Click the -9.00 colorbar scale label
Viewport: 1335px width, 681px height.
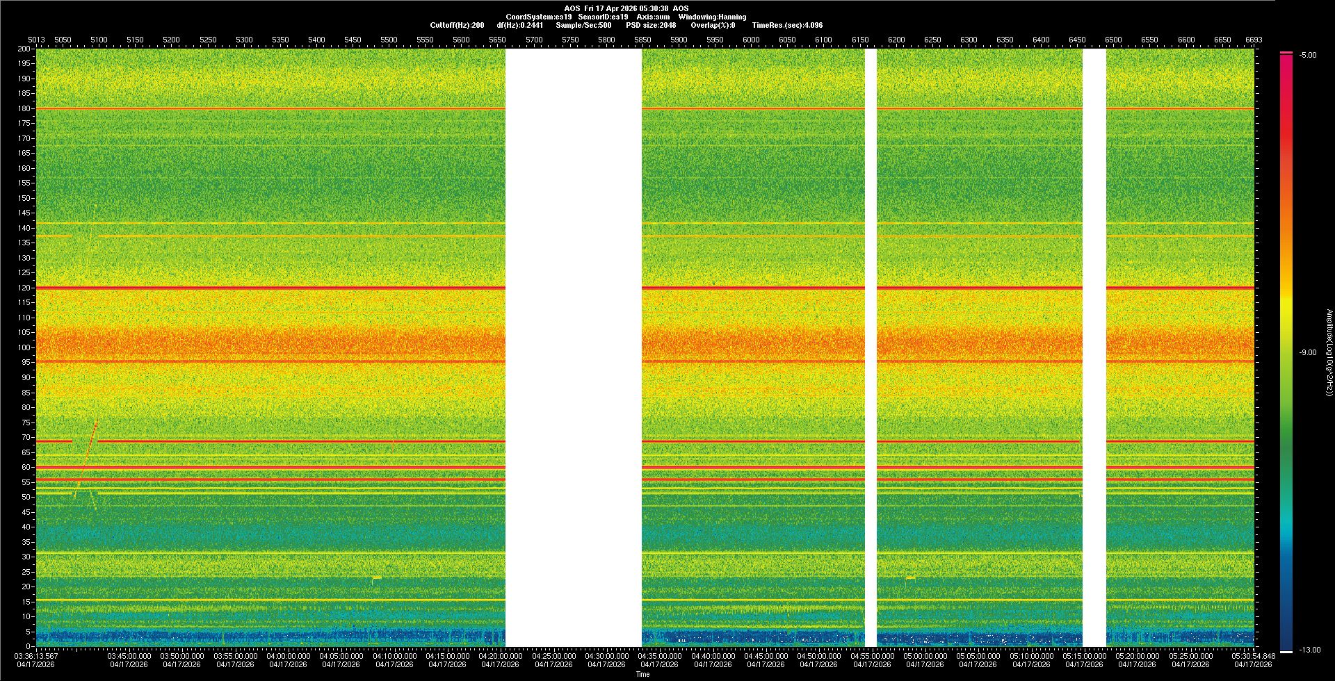pyautogui.click(x=1308, y=352)
